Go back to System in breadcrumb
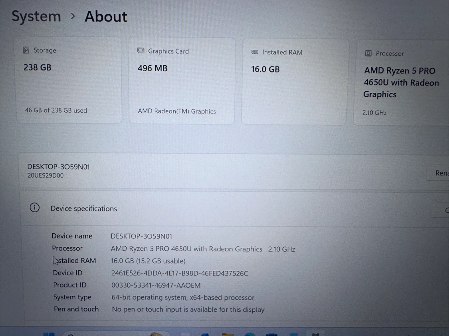Viewport: 449px width, 336px height. [36, 16]
